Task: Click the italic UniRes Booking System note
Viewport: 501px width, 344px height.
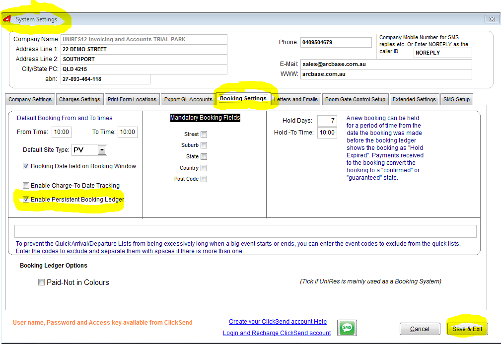Action: (370, 281)
